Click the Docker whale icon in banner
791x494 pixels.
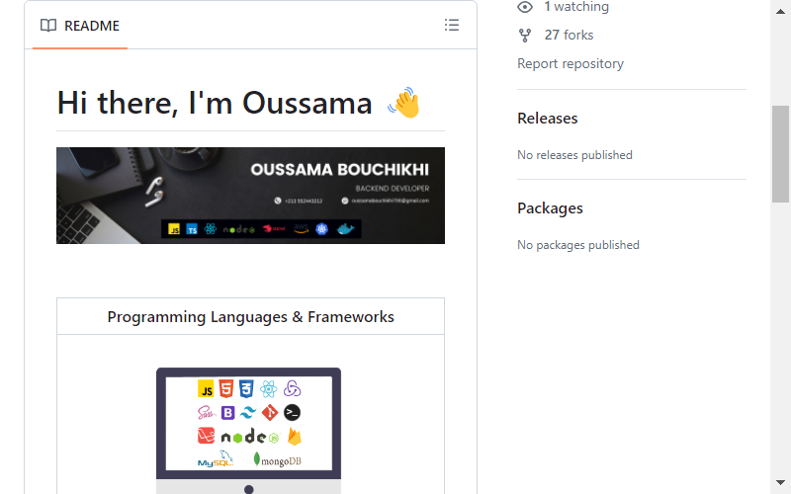[345, 229]
